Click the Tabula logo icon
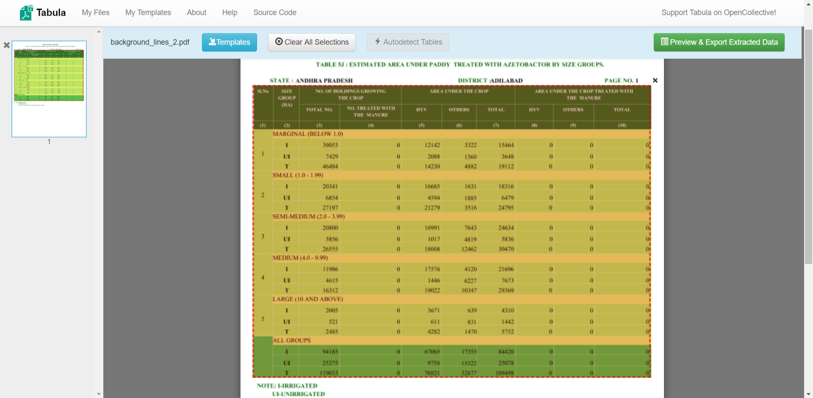Screen dimensions: 813x398 (x=26, y=13)
